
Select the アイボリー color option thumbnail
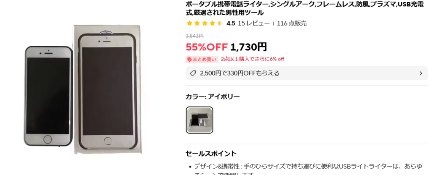point(199,120)
